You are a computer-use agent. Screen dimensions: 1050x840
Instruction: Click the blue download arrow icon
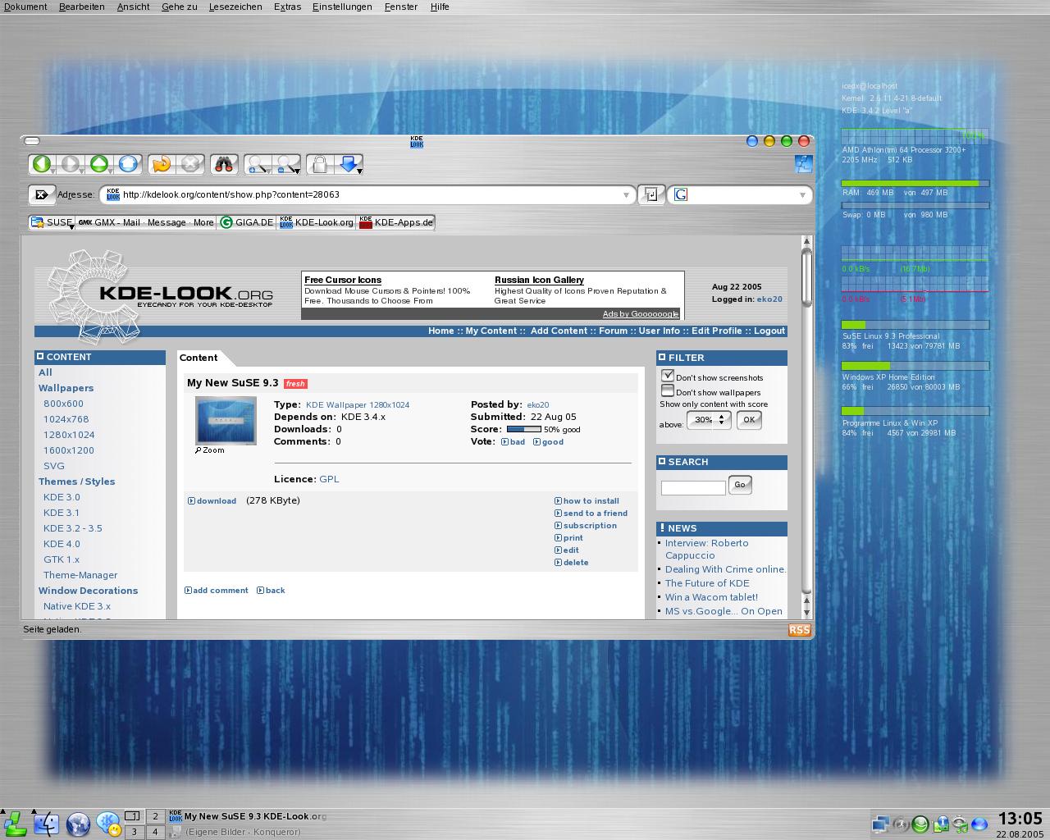tap(348, 164)
